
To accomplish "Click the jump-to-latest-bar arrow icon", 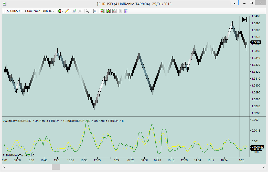I will point(245,19).
